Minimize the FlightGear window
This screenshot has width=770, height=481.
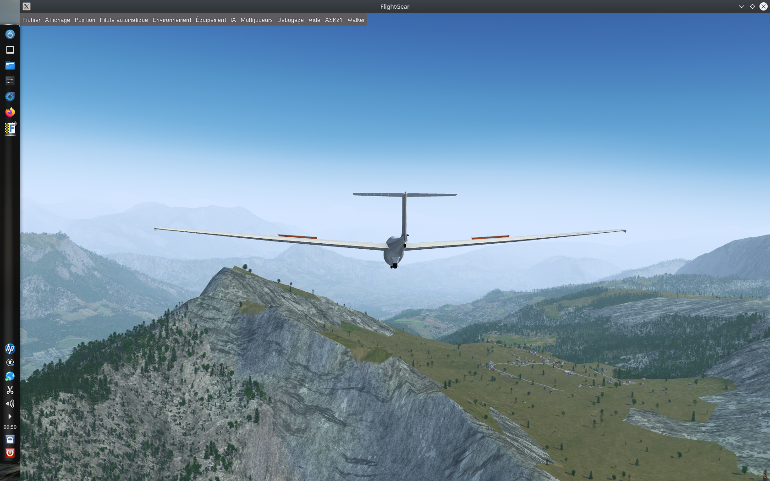pyautogui.click(x=741, y=6)
